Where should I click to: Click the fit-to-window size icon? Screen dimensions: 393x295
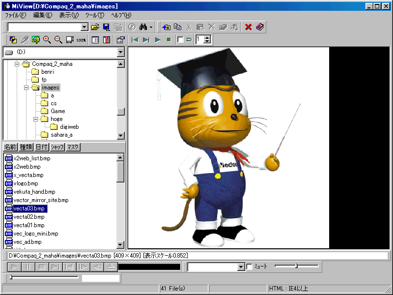coord(70,40)
